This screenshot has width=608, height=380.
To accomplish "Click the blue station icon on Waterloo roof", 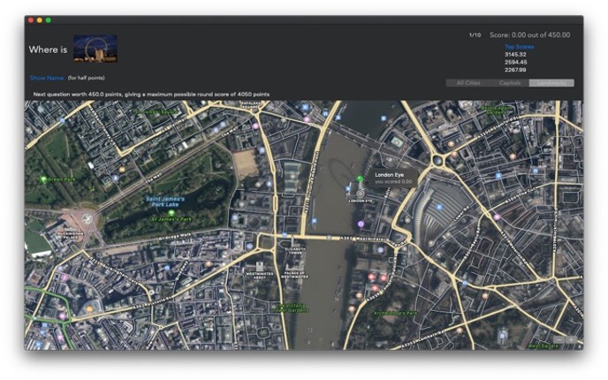I will point(439,208).
